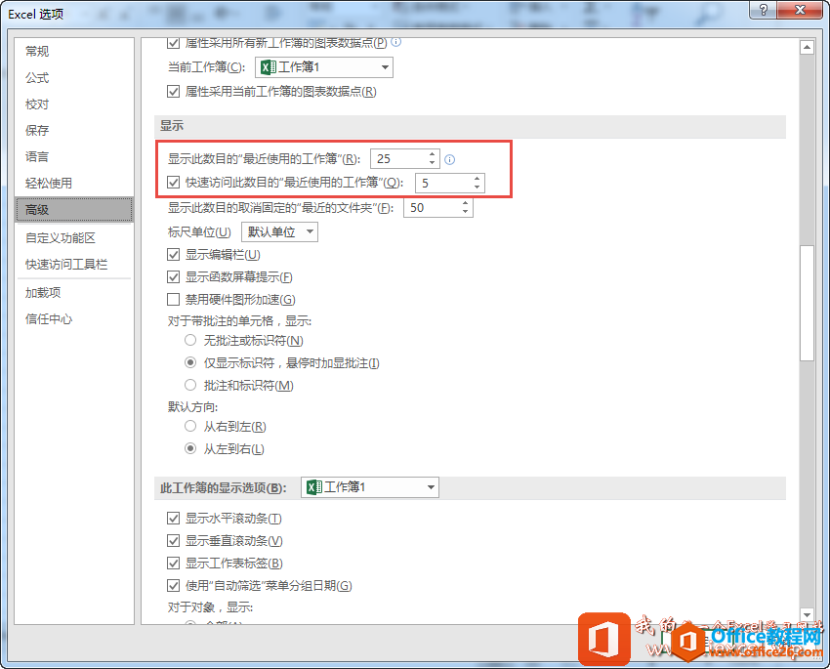This screenshot has height=669, width=830.
Task: Decrease the recent workbooks count 25 with the down arrow
Action: tap(432, 162)
